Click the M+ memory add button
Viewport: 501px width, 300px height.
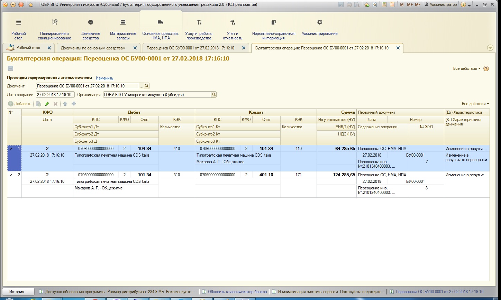click(x=410, y=4)
